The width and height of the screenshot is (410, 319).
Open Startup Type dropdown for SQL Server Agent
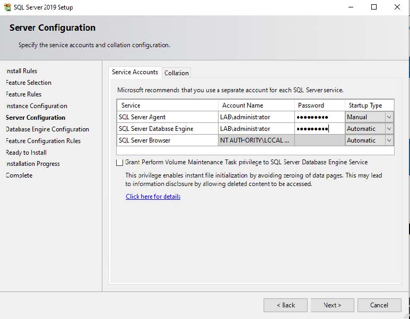click(x=389, y=117)
